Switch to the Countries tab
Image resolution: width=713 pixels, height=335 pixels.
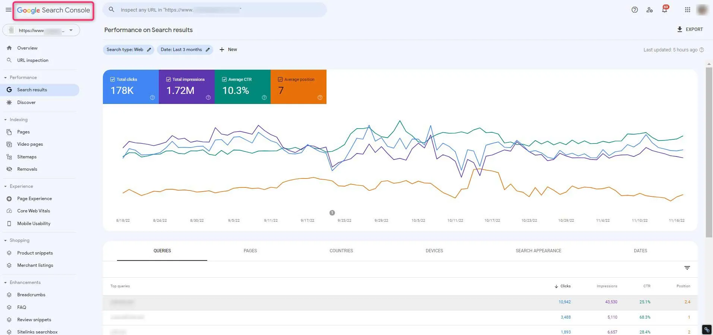[x=341, y=251]
